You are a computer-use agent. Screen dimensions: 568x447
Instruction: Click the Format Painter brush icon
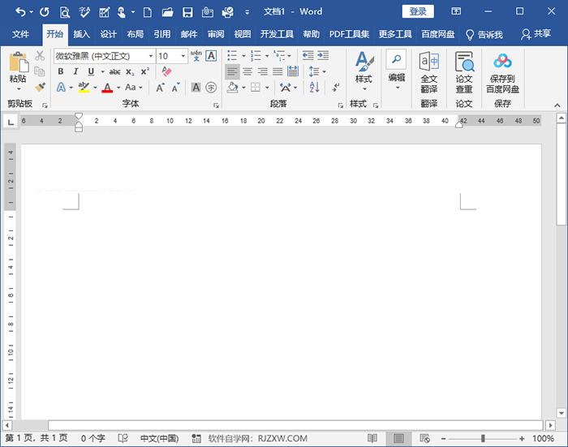tap(40, 86)
